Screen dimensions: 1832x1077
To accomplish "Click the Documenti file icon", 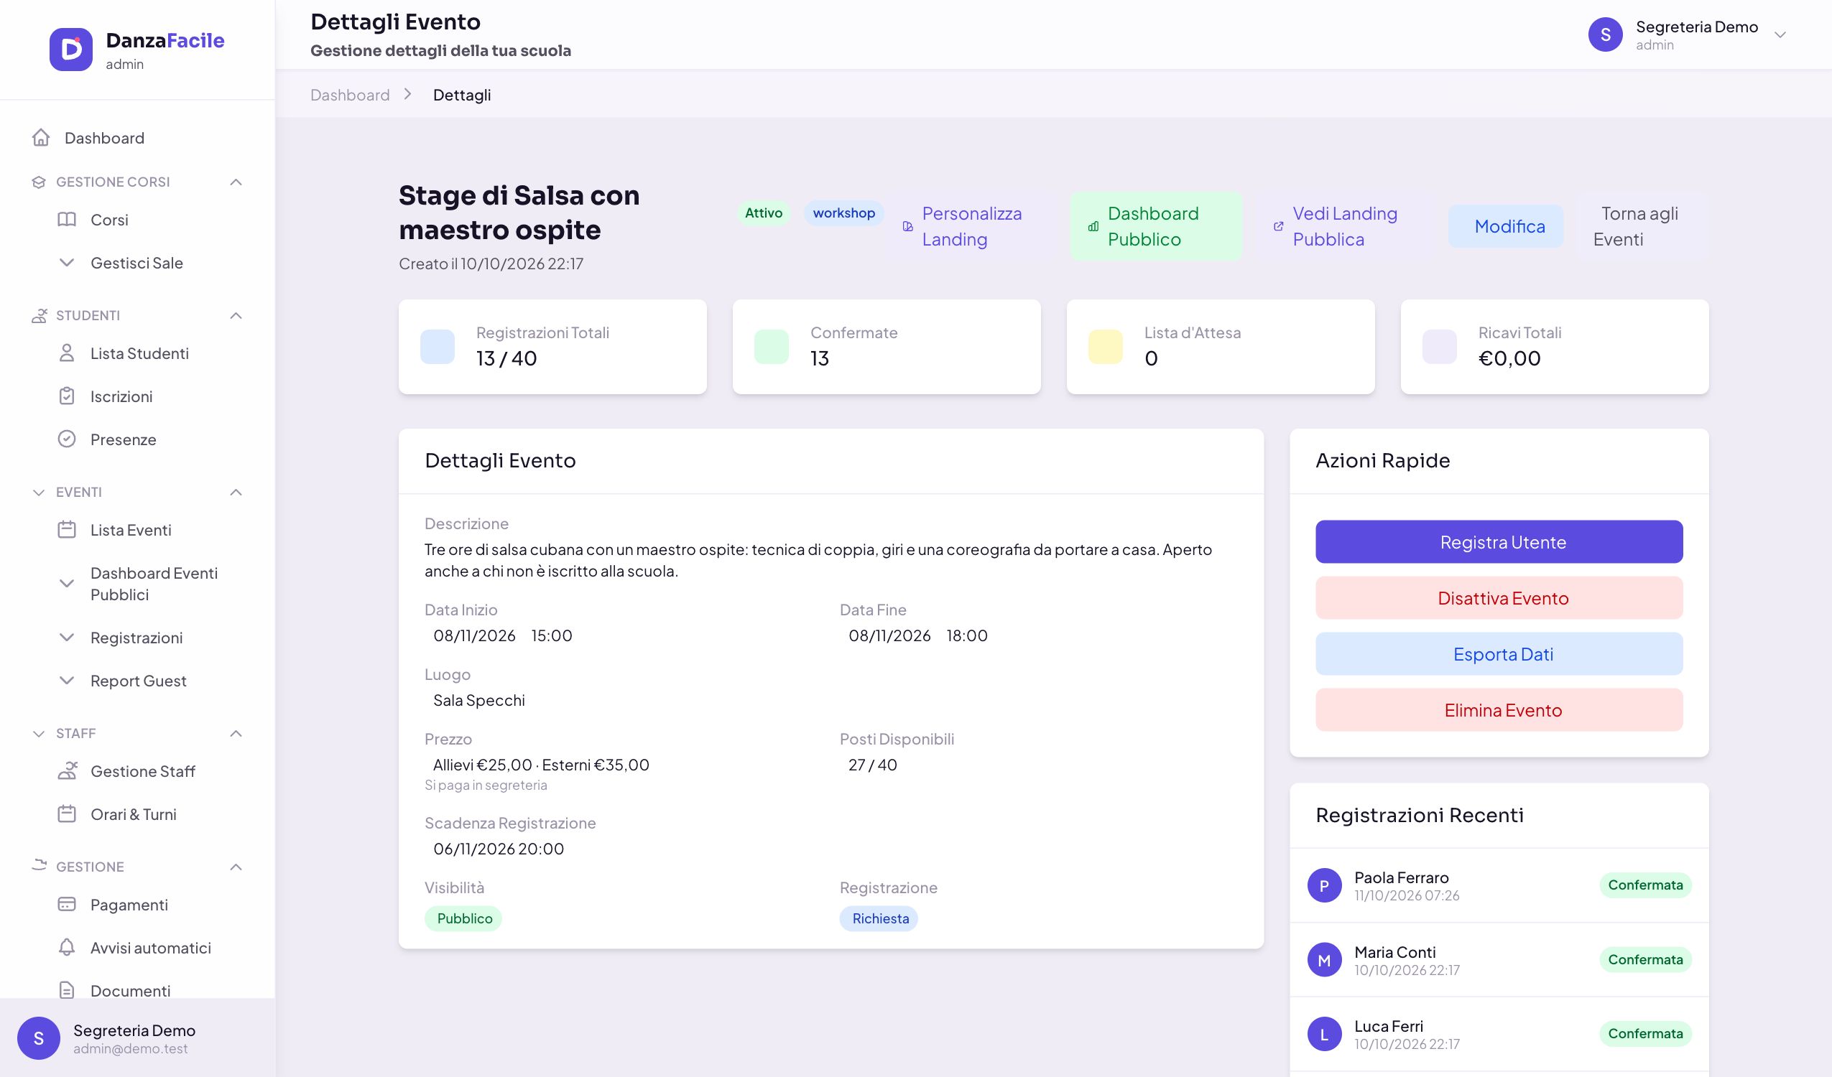I will (x=67, y=991).
